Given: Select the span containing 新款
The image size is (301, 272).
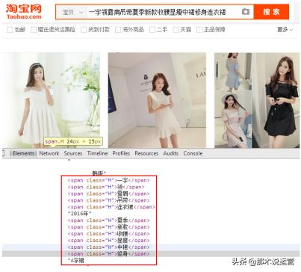Looking at the screenshot, I should pyautogui.click(x=109, y=227).
